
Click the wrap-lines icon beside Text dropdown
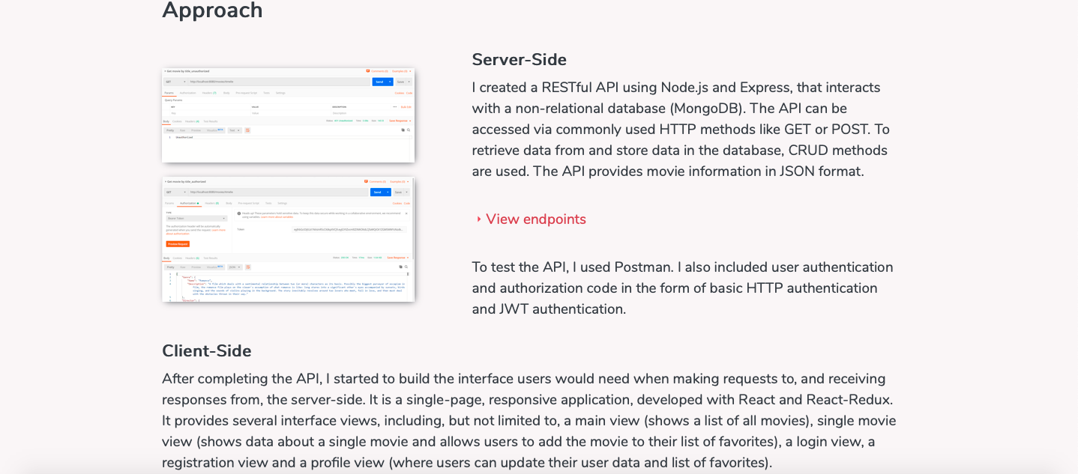pos(247,130)
